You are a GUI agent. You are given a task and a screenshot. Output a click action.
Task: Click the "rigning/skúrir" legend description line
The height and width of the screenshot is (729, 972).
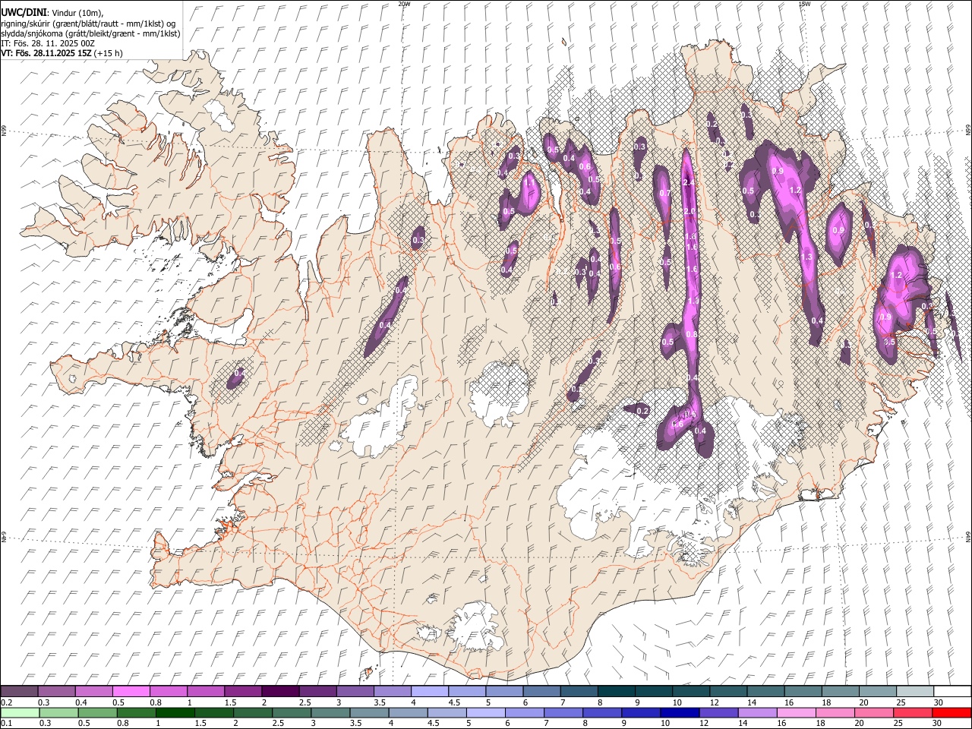88,23
